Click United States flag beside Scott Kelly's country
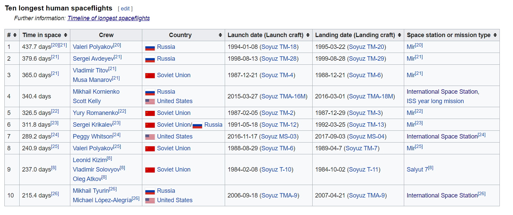Viewport: 513px width, 215px height. [150, 101]
